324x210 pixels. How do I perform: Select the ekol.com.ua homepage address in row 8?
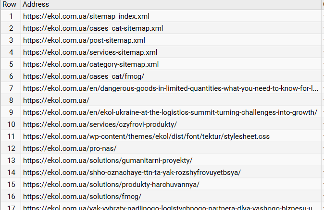(x=56, y=100)
